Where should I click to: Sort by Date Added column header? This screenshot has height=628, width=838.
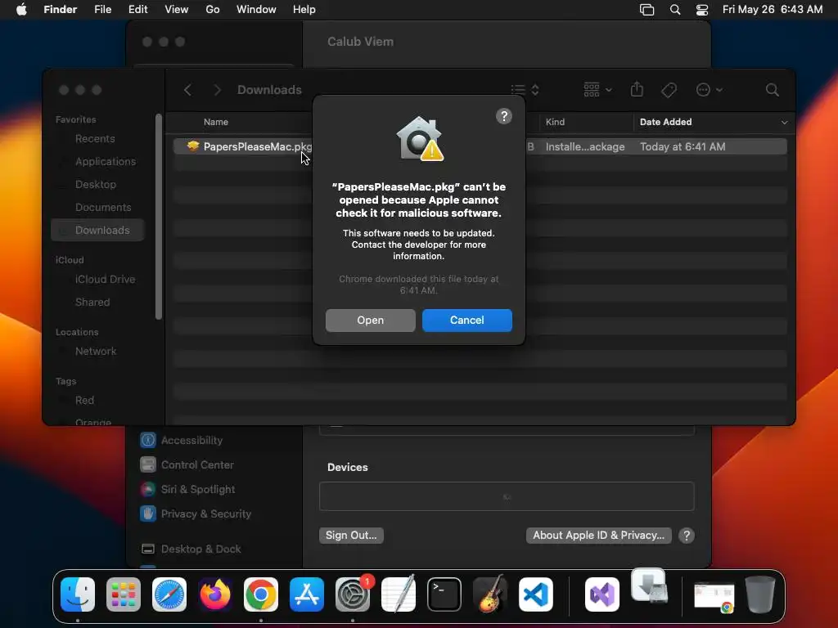pos(665,122)
